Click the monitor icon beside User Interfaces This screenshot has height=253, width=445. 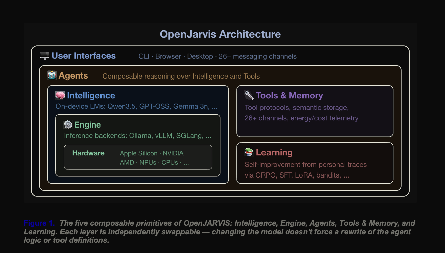pyautogui.click(x=45, y=56)
